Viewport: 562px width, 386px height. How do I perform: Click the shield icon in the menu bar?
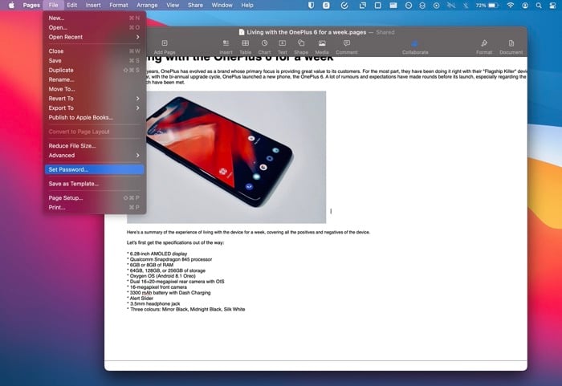(x=311, y=6)
